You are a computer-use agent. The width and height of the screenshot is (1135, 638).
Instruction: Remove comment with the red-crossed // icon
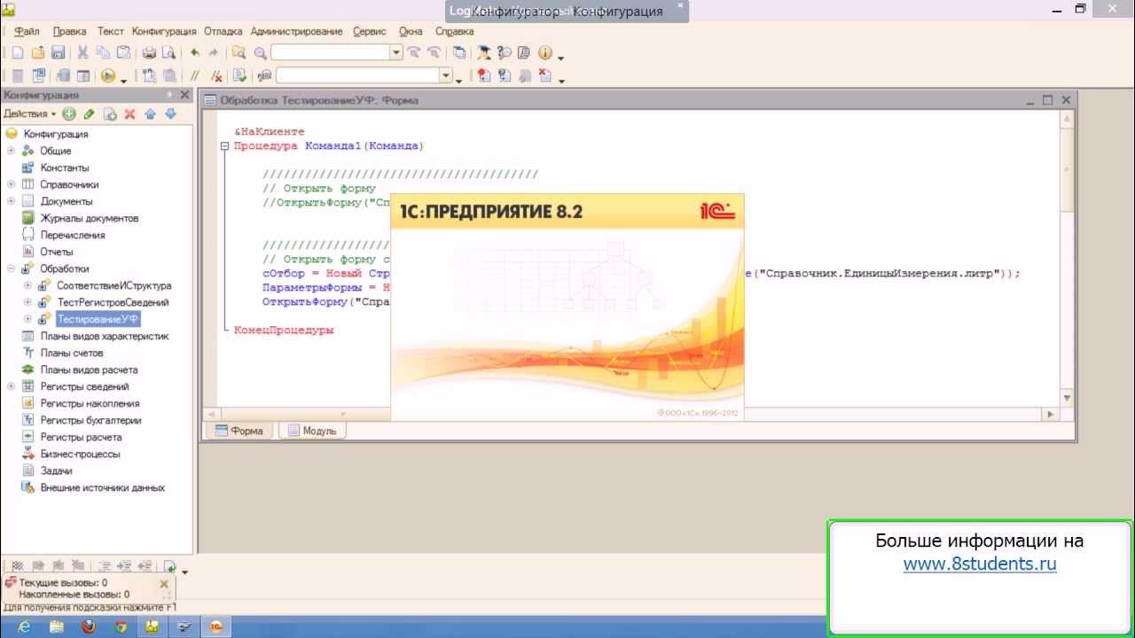click(215, 76)
